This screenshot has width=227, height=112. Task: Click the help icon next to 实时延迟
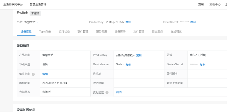tap(107, 92)
